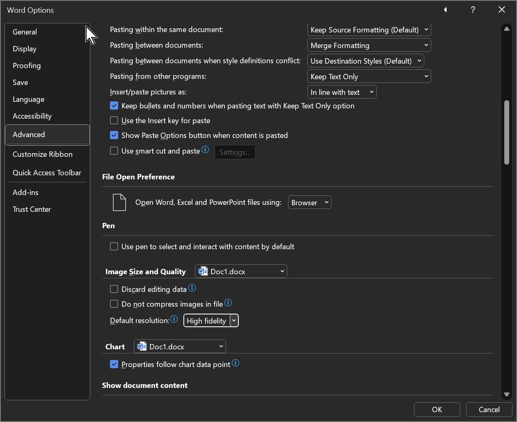Enable Use the Insert key for paste
517x422 pixels.
114,121
